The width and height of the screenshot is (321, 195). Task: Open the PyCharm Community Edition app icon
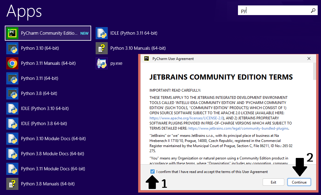tap(12, 33)
